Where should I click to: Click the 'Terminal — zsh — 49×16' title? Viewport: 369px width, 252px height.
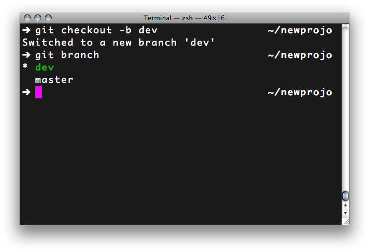click(184, 18)
